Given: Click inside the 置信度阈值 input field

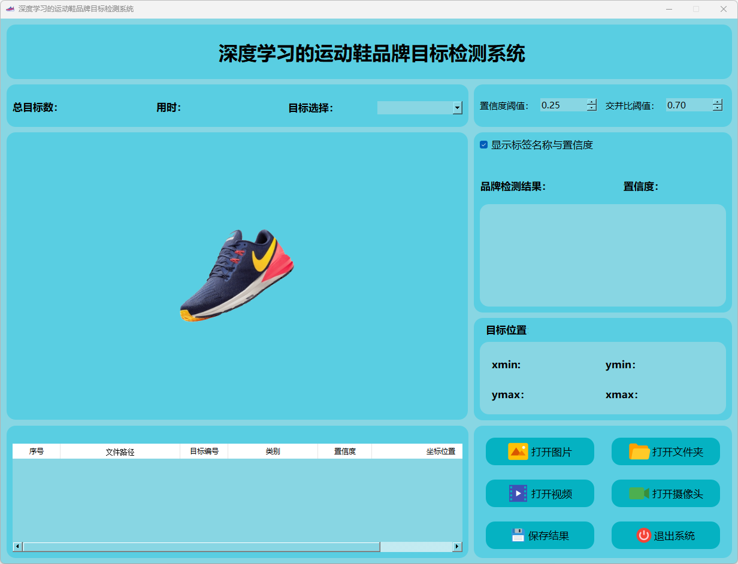Looking at the screenshot, I should [x=562, y=105].
